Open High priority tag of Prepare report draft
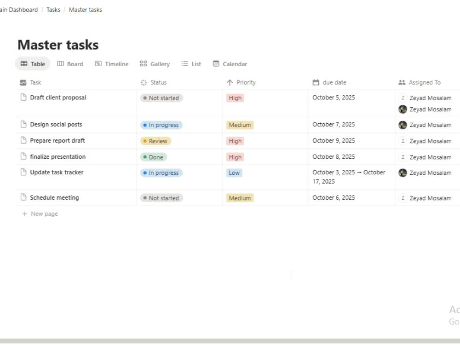Image resolution: width=460 pixels, height=345 pixels. [235, 141]
